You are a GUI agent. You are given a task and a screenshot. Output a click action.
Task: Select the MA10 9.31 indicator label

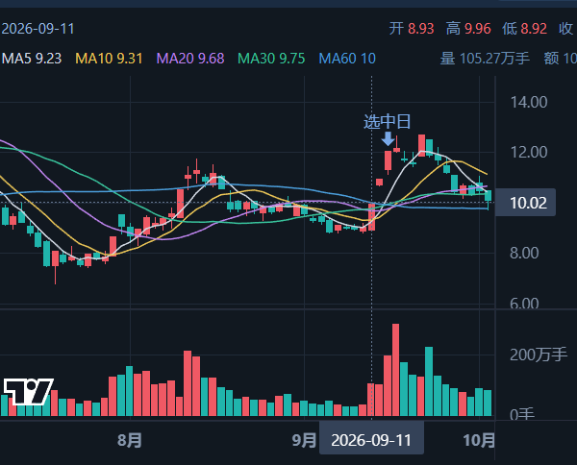coord(109,59)
